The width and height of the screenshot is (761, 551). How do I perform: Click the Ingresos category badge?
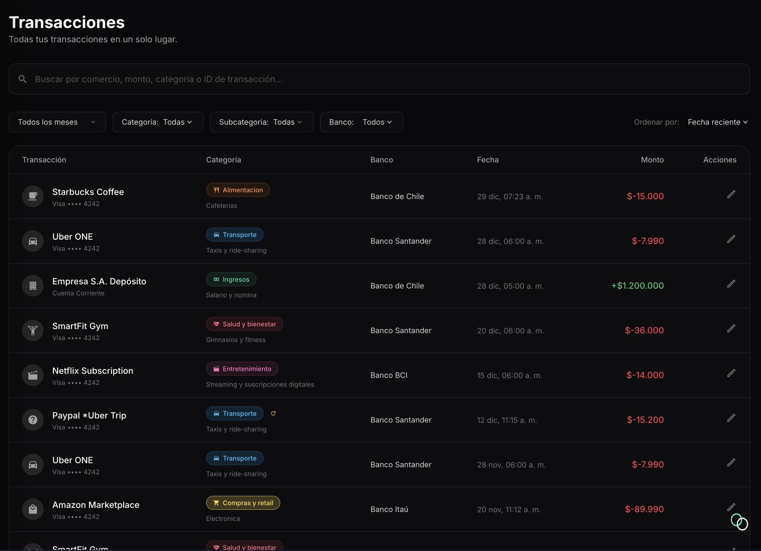(231, 279)
